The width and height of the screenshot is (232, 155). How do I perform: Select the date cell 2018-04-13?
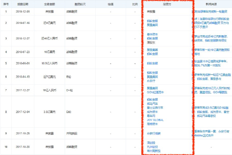tap(23, 77)
